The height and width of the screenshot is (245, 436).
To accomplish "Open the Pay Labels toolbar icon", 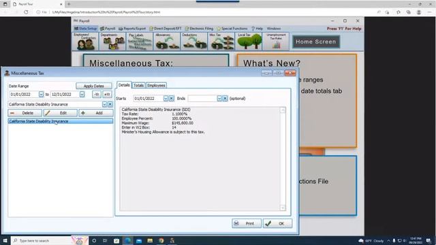I will (139, 42).
